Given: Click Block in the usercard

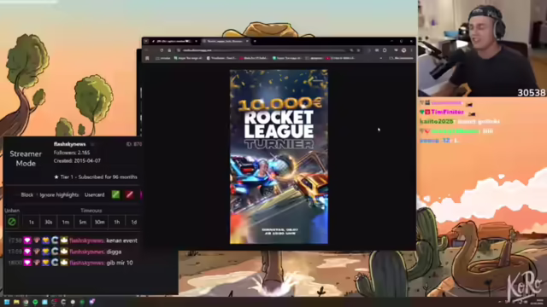Looking at the screenshot, I should click(x=26, y=195).
